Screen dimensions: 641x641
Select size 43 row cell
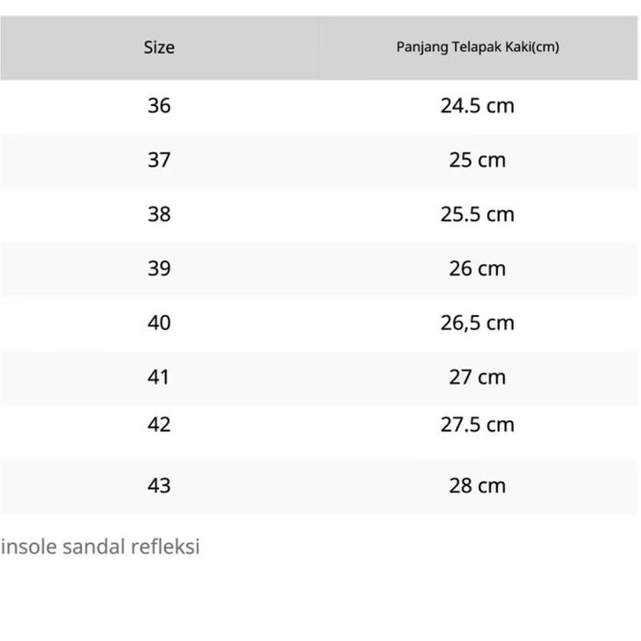(x=159, y=486)
